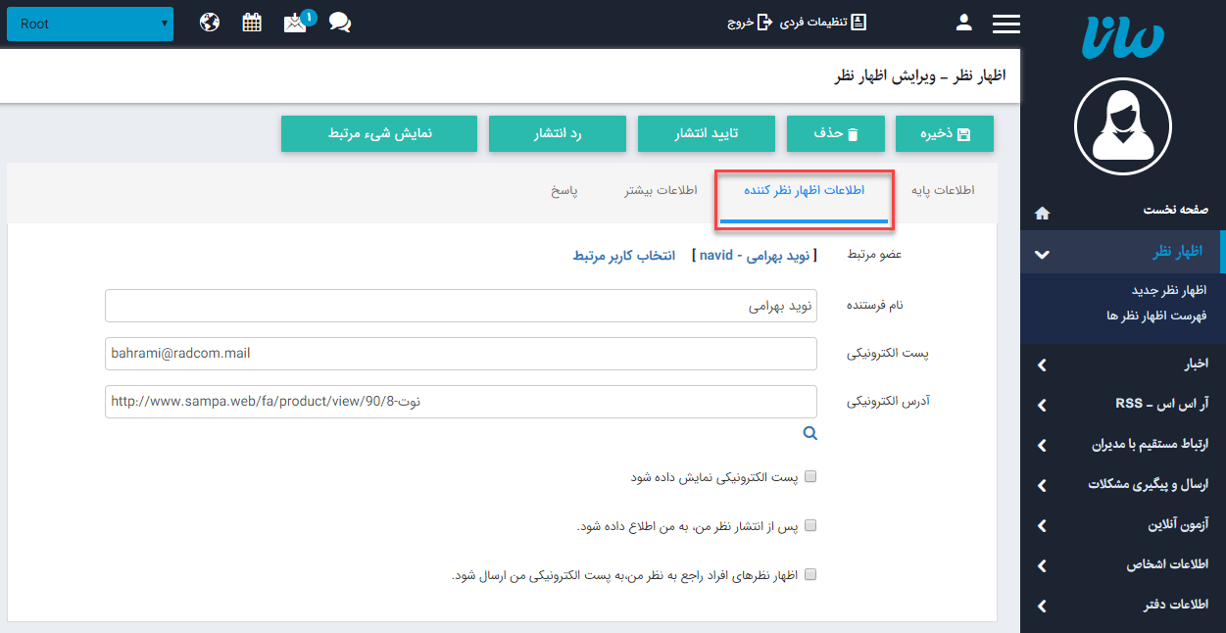Check notify me after my comment is published
The image size is (1226, 633).
pyautogui.click(x=810, y=525)
